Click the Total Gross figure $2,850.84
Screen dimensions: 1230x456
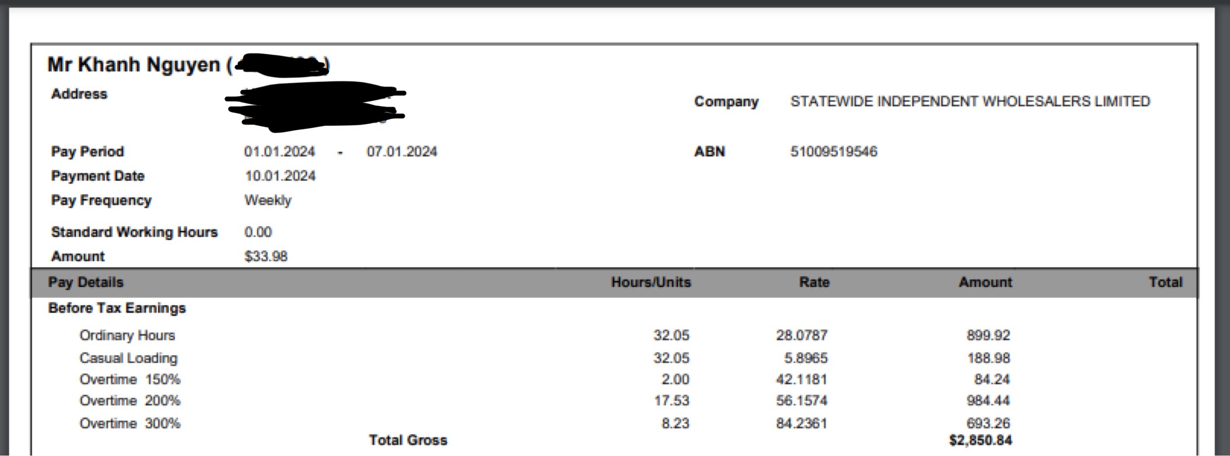[x=980, y=440]
